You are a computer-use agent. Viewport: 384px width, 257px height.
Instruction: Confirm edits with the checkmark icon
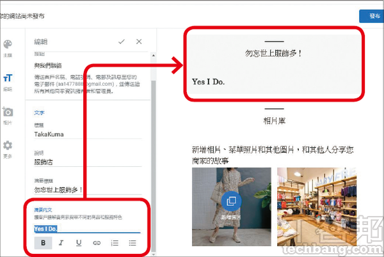click(122, 42)
